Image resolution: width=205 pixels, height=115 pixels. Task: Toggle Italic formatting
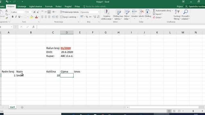(x=16, y=17)
